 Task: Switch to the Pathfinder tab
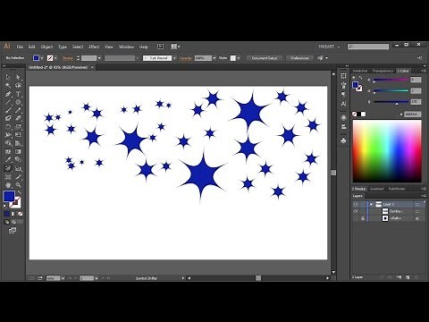coord(397,189)
